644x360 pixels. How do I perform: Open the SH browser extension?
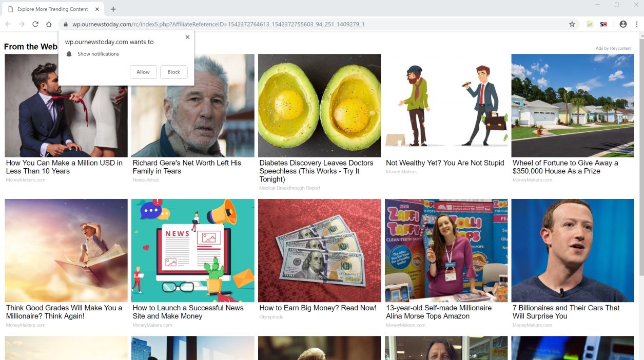pos(603,24)
